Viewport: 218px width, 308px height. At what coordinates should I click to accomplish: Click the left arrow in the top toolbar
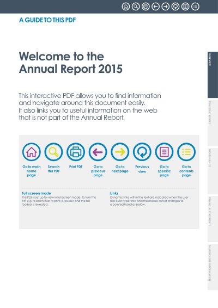(x=155, y=7)
